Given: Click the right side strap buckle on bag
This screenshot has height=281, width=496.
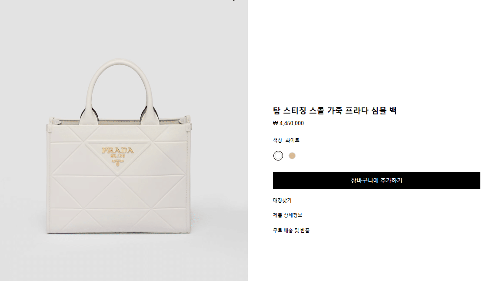Looking at the screenshot, I should click(189, 127).
